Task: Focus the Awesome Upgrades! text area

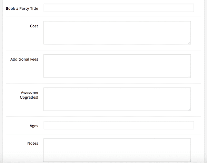Action: (x=117, y=99)
